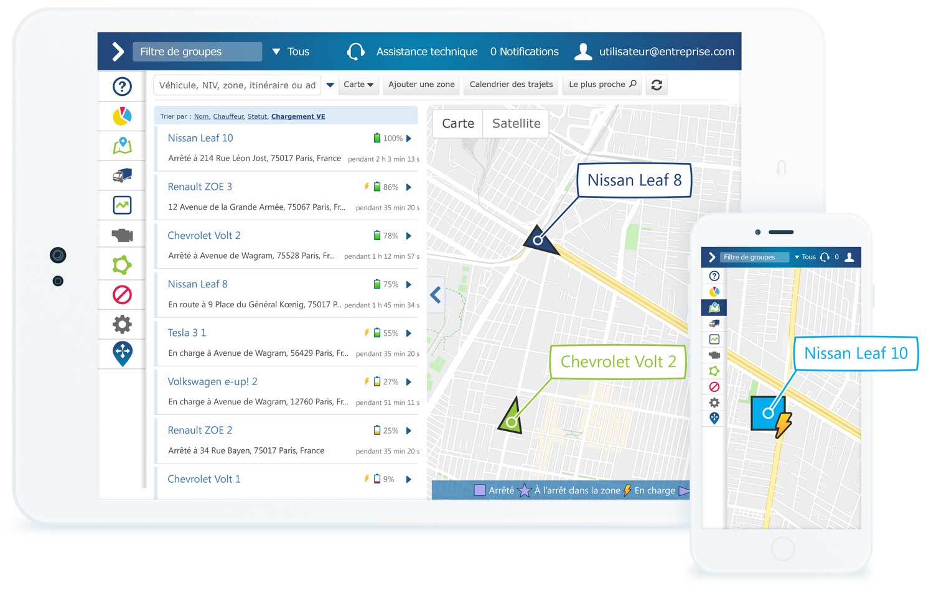Open the help question-mark sidebar icon on tablet
Screen dimensions: 931x591
pos(122,86)
